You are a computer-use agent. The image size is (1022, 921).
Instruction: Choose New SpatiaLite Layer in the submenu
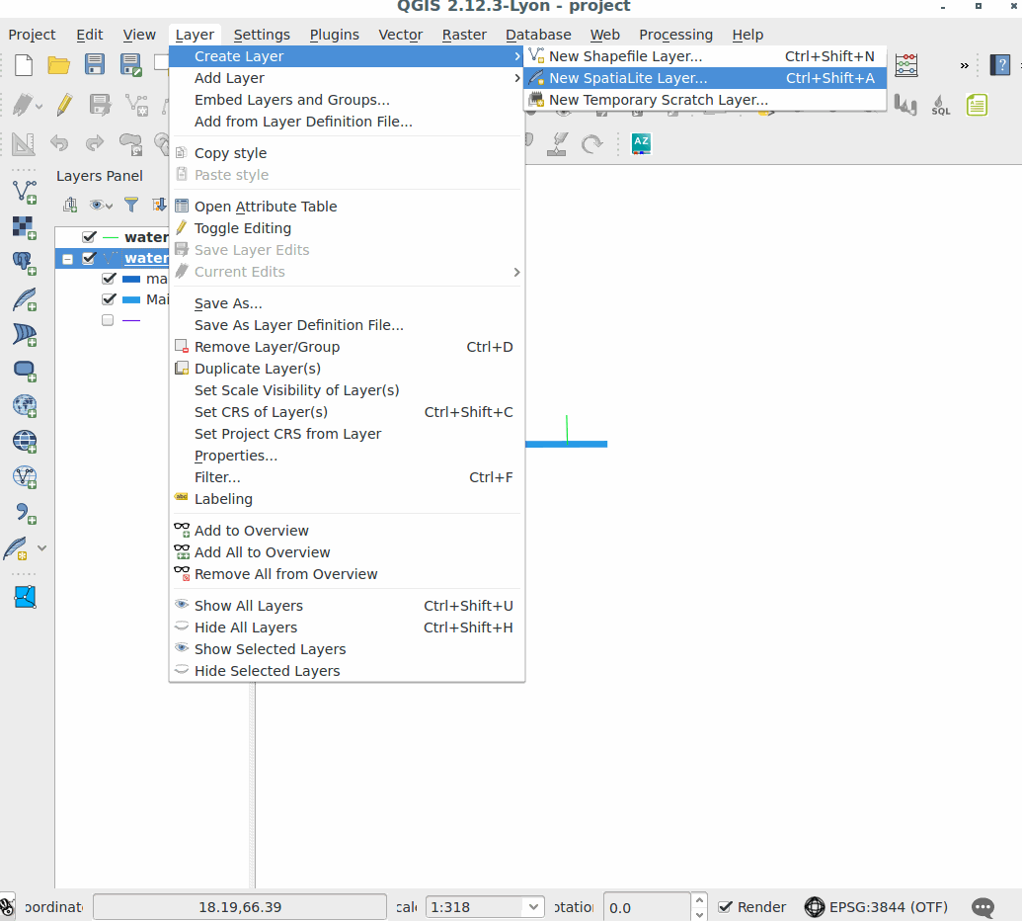[x=705, y=78]
